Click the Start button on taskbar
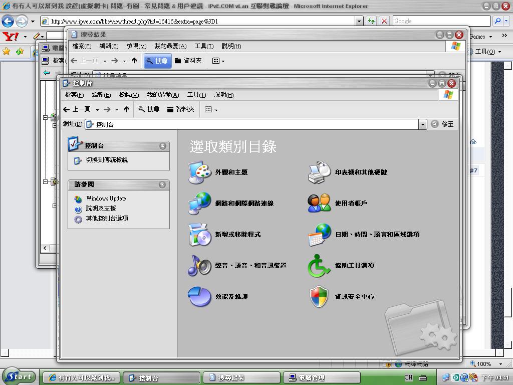This screenshot has height=385, width=513. pos(19,377)
